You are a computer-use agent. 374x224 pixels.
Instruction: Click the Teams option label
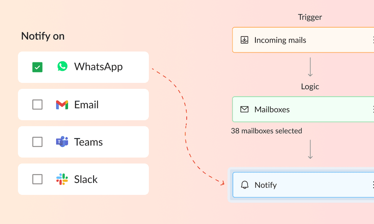(88, 142)
